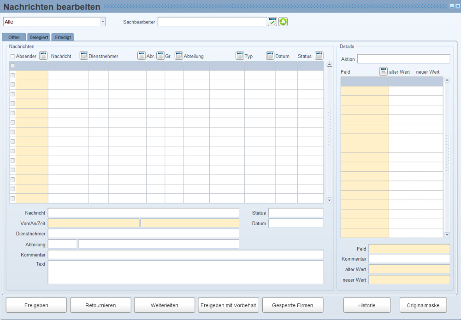The height and width of the screenshot is (320, 461).
Task: Click the first Von/An/Zeit field
Action: pos(94,223)
